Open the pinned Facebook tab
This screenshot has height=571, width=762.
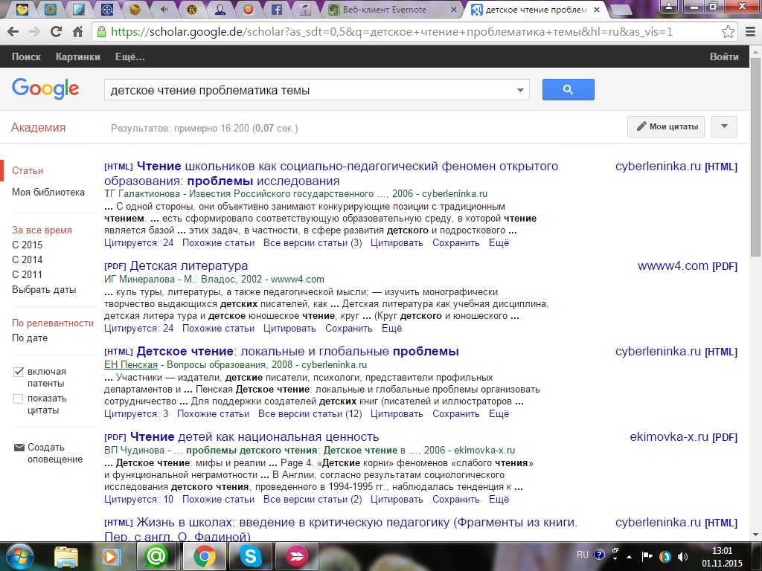coord(277,9)
